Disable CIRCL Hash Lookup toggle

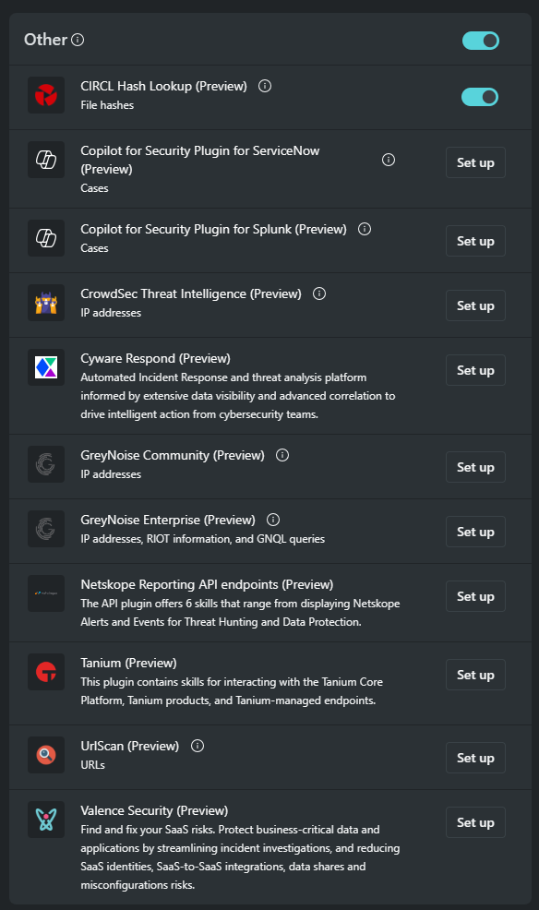(x=480, y=97)
